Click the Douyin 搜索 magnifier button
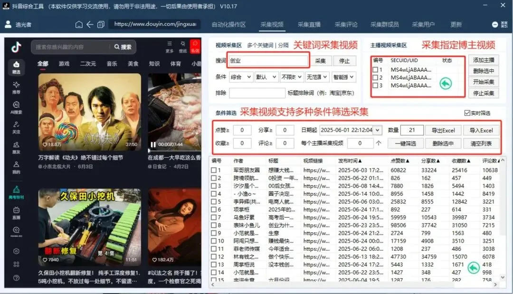The height and width of the screenshot is (294, 513). point(123,47)
